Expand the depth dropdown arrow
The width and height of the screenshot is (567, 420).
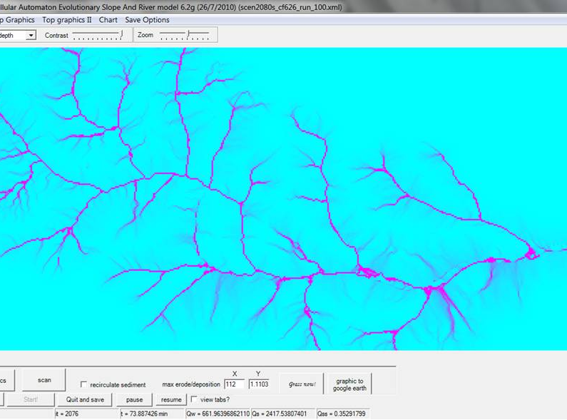pyautogui.click(x=31, y=36)
